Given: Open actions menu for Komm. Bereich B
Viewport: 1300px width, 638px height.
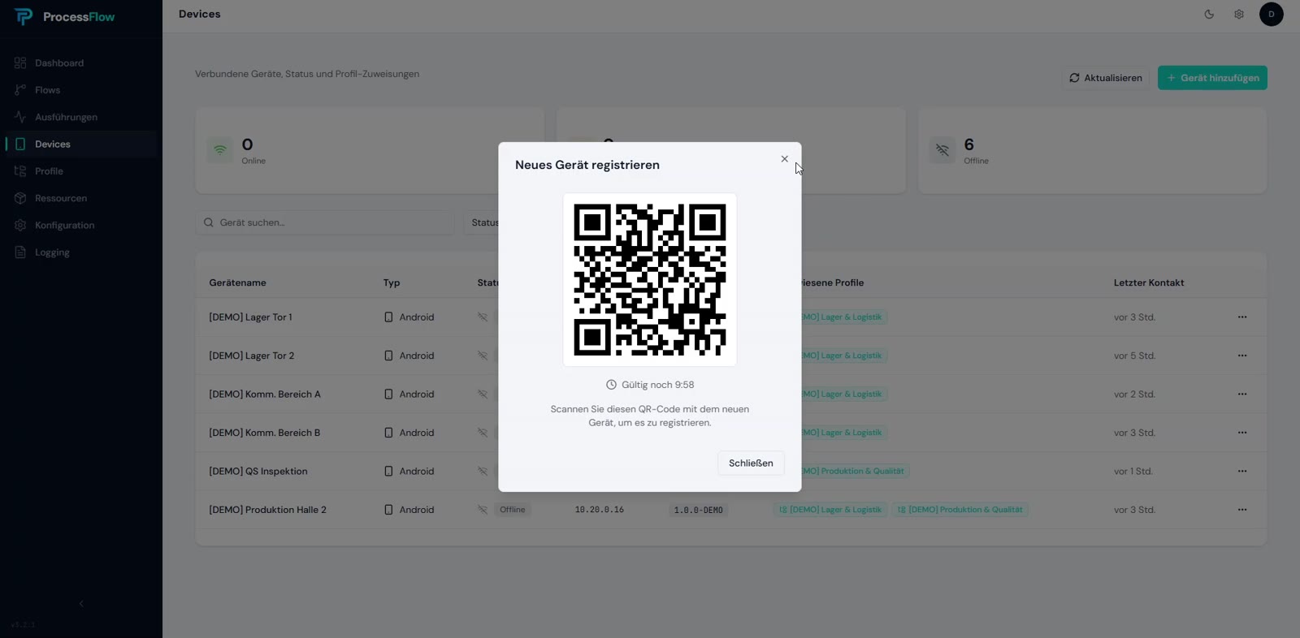Looking at the screenshot, I should (x=1242, y=433).
